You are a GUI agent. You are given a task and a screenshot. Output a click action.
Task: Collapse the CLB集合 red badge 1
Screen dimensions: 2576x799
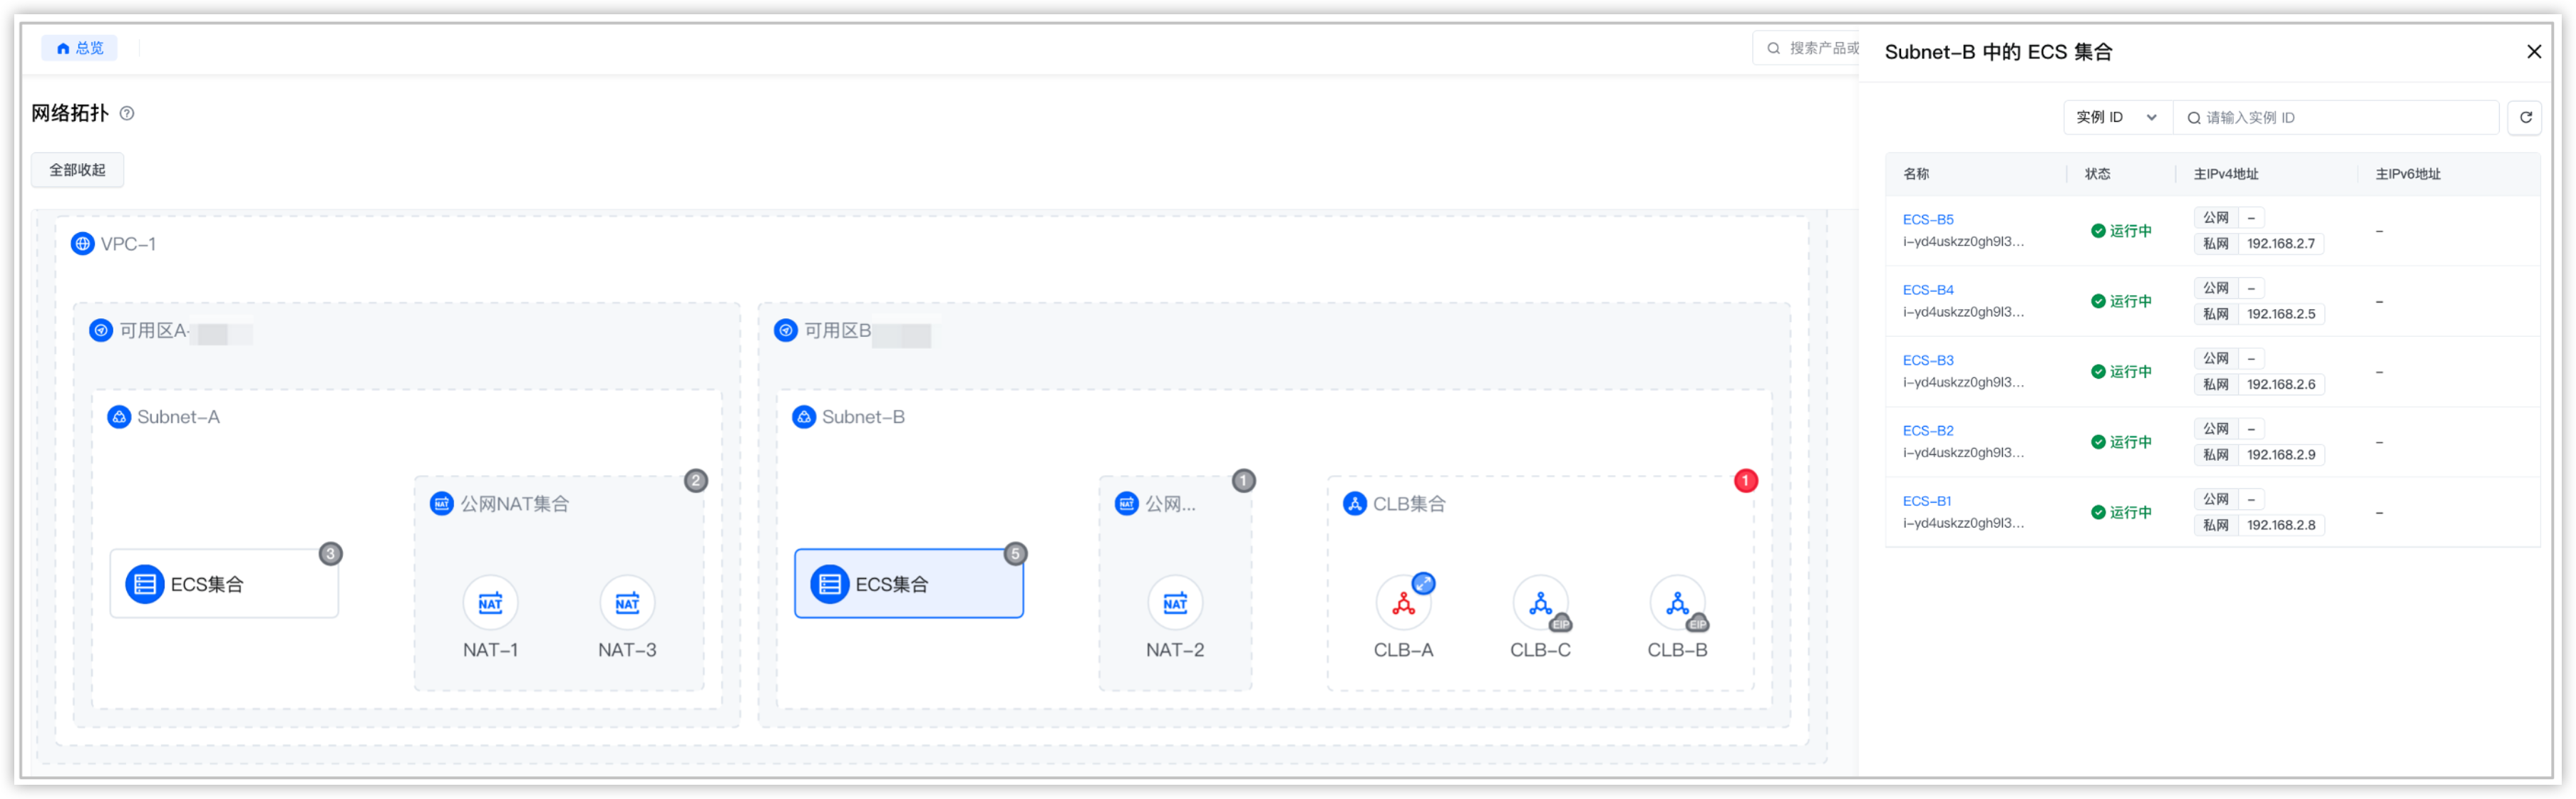coord(1745,481)
